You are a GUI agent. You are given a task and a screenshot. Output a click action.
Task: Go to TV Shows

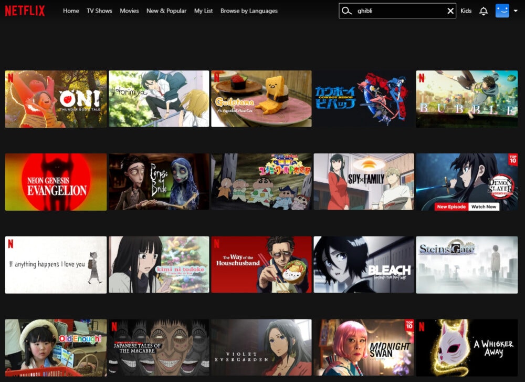[x=99, y=11]
